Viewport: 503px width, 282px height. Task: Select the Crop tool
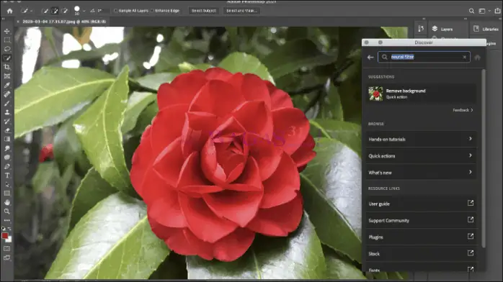point(6,67)
